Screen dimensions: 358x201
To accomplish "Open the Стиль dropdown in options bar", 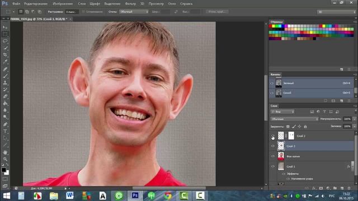I will coord(134,12).
